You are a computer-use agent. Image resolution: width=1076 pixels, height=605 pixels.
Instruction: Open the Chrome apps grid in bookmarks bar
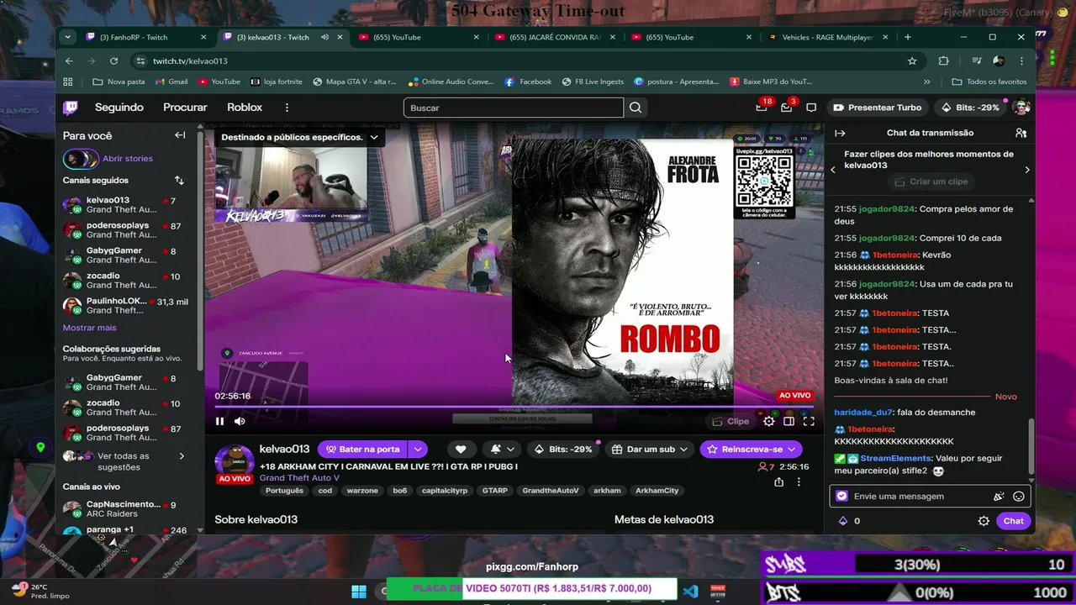pos(68,82)
